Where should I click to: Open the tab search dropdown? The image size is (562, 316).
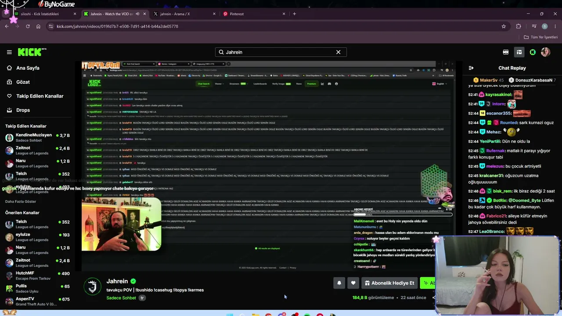tap(6, 14)
